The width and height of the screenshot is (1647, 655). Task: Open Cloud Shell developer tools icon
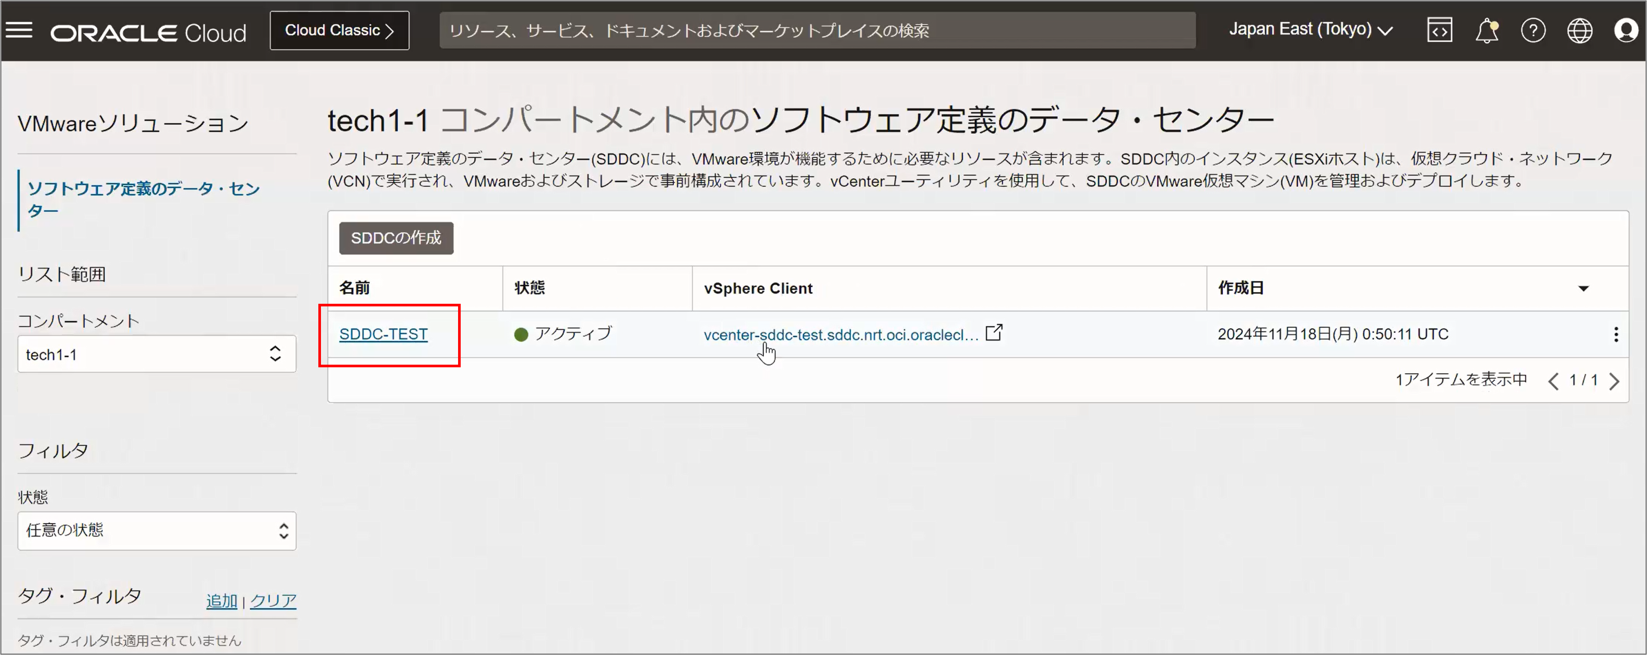(x=1439, y=30)
